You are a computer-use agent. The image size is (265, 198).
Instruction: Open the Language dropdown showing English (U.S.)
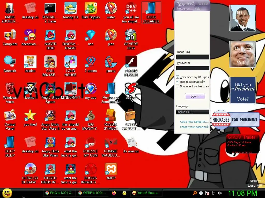193,112
